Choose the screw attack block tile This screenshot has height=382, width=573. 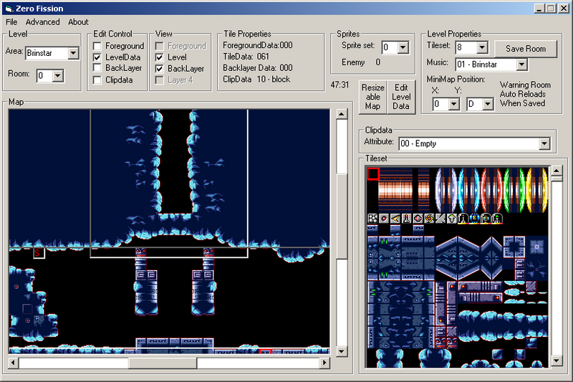pyautogui.click(x=429, y=219)
